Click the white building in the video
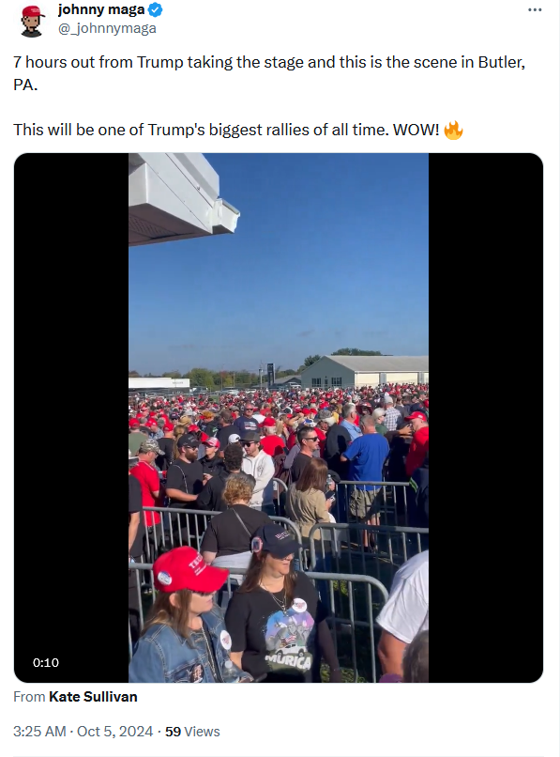Viewport: 560px width, 757px height. (364, 371)
